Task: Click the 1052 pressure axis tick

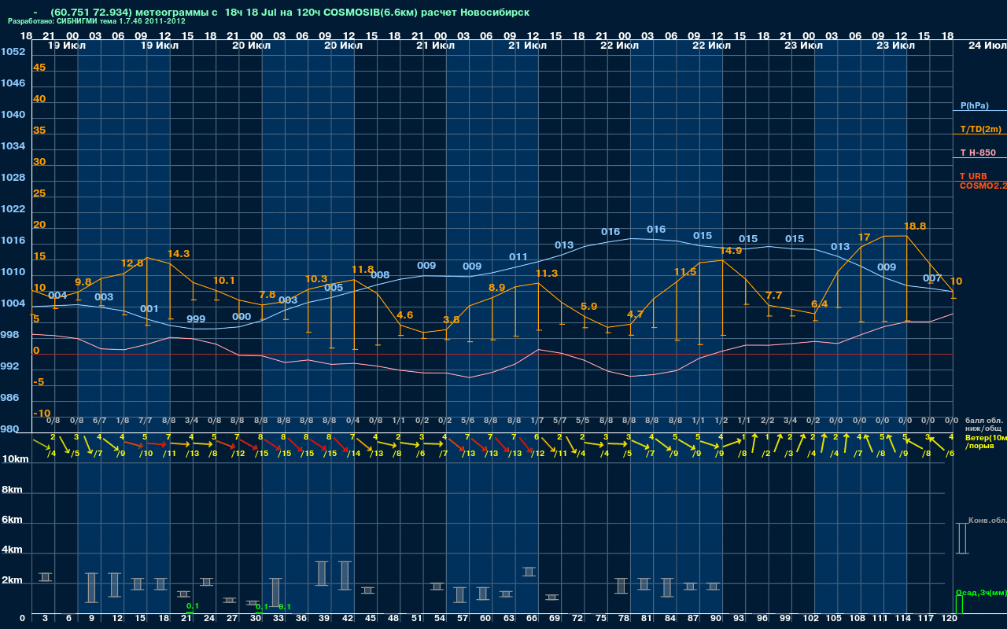Action: 13,51
